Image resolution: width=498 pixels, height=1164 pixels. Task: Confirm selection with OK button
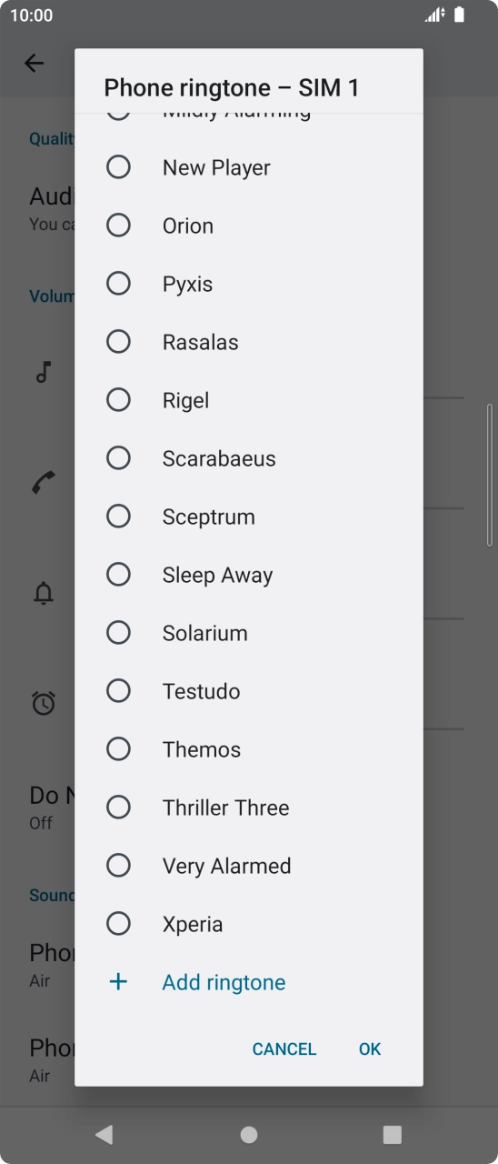pyautogui.click(x=370, y=1049)
